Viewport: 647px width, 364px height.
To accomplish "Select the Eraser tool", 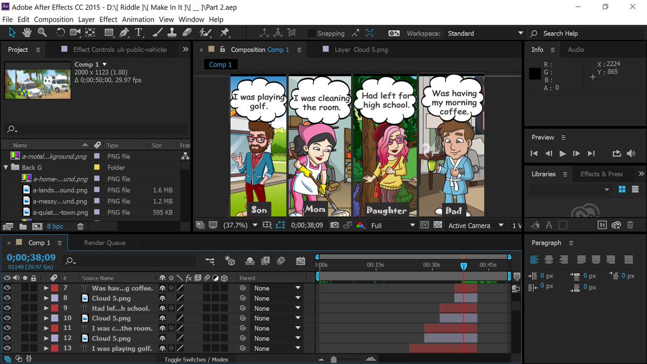I will pyautogui.click(x=187, y=33).
